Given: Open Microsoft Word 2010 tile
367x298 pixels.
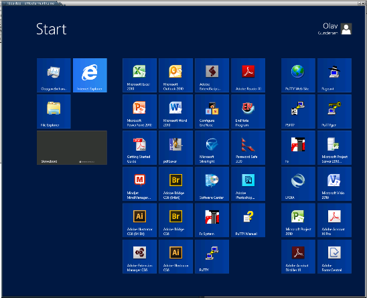Looking at the screenshot, I should tap(175, 111).
